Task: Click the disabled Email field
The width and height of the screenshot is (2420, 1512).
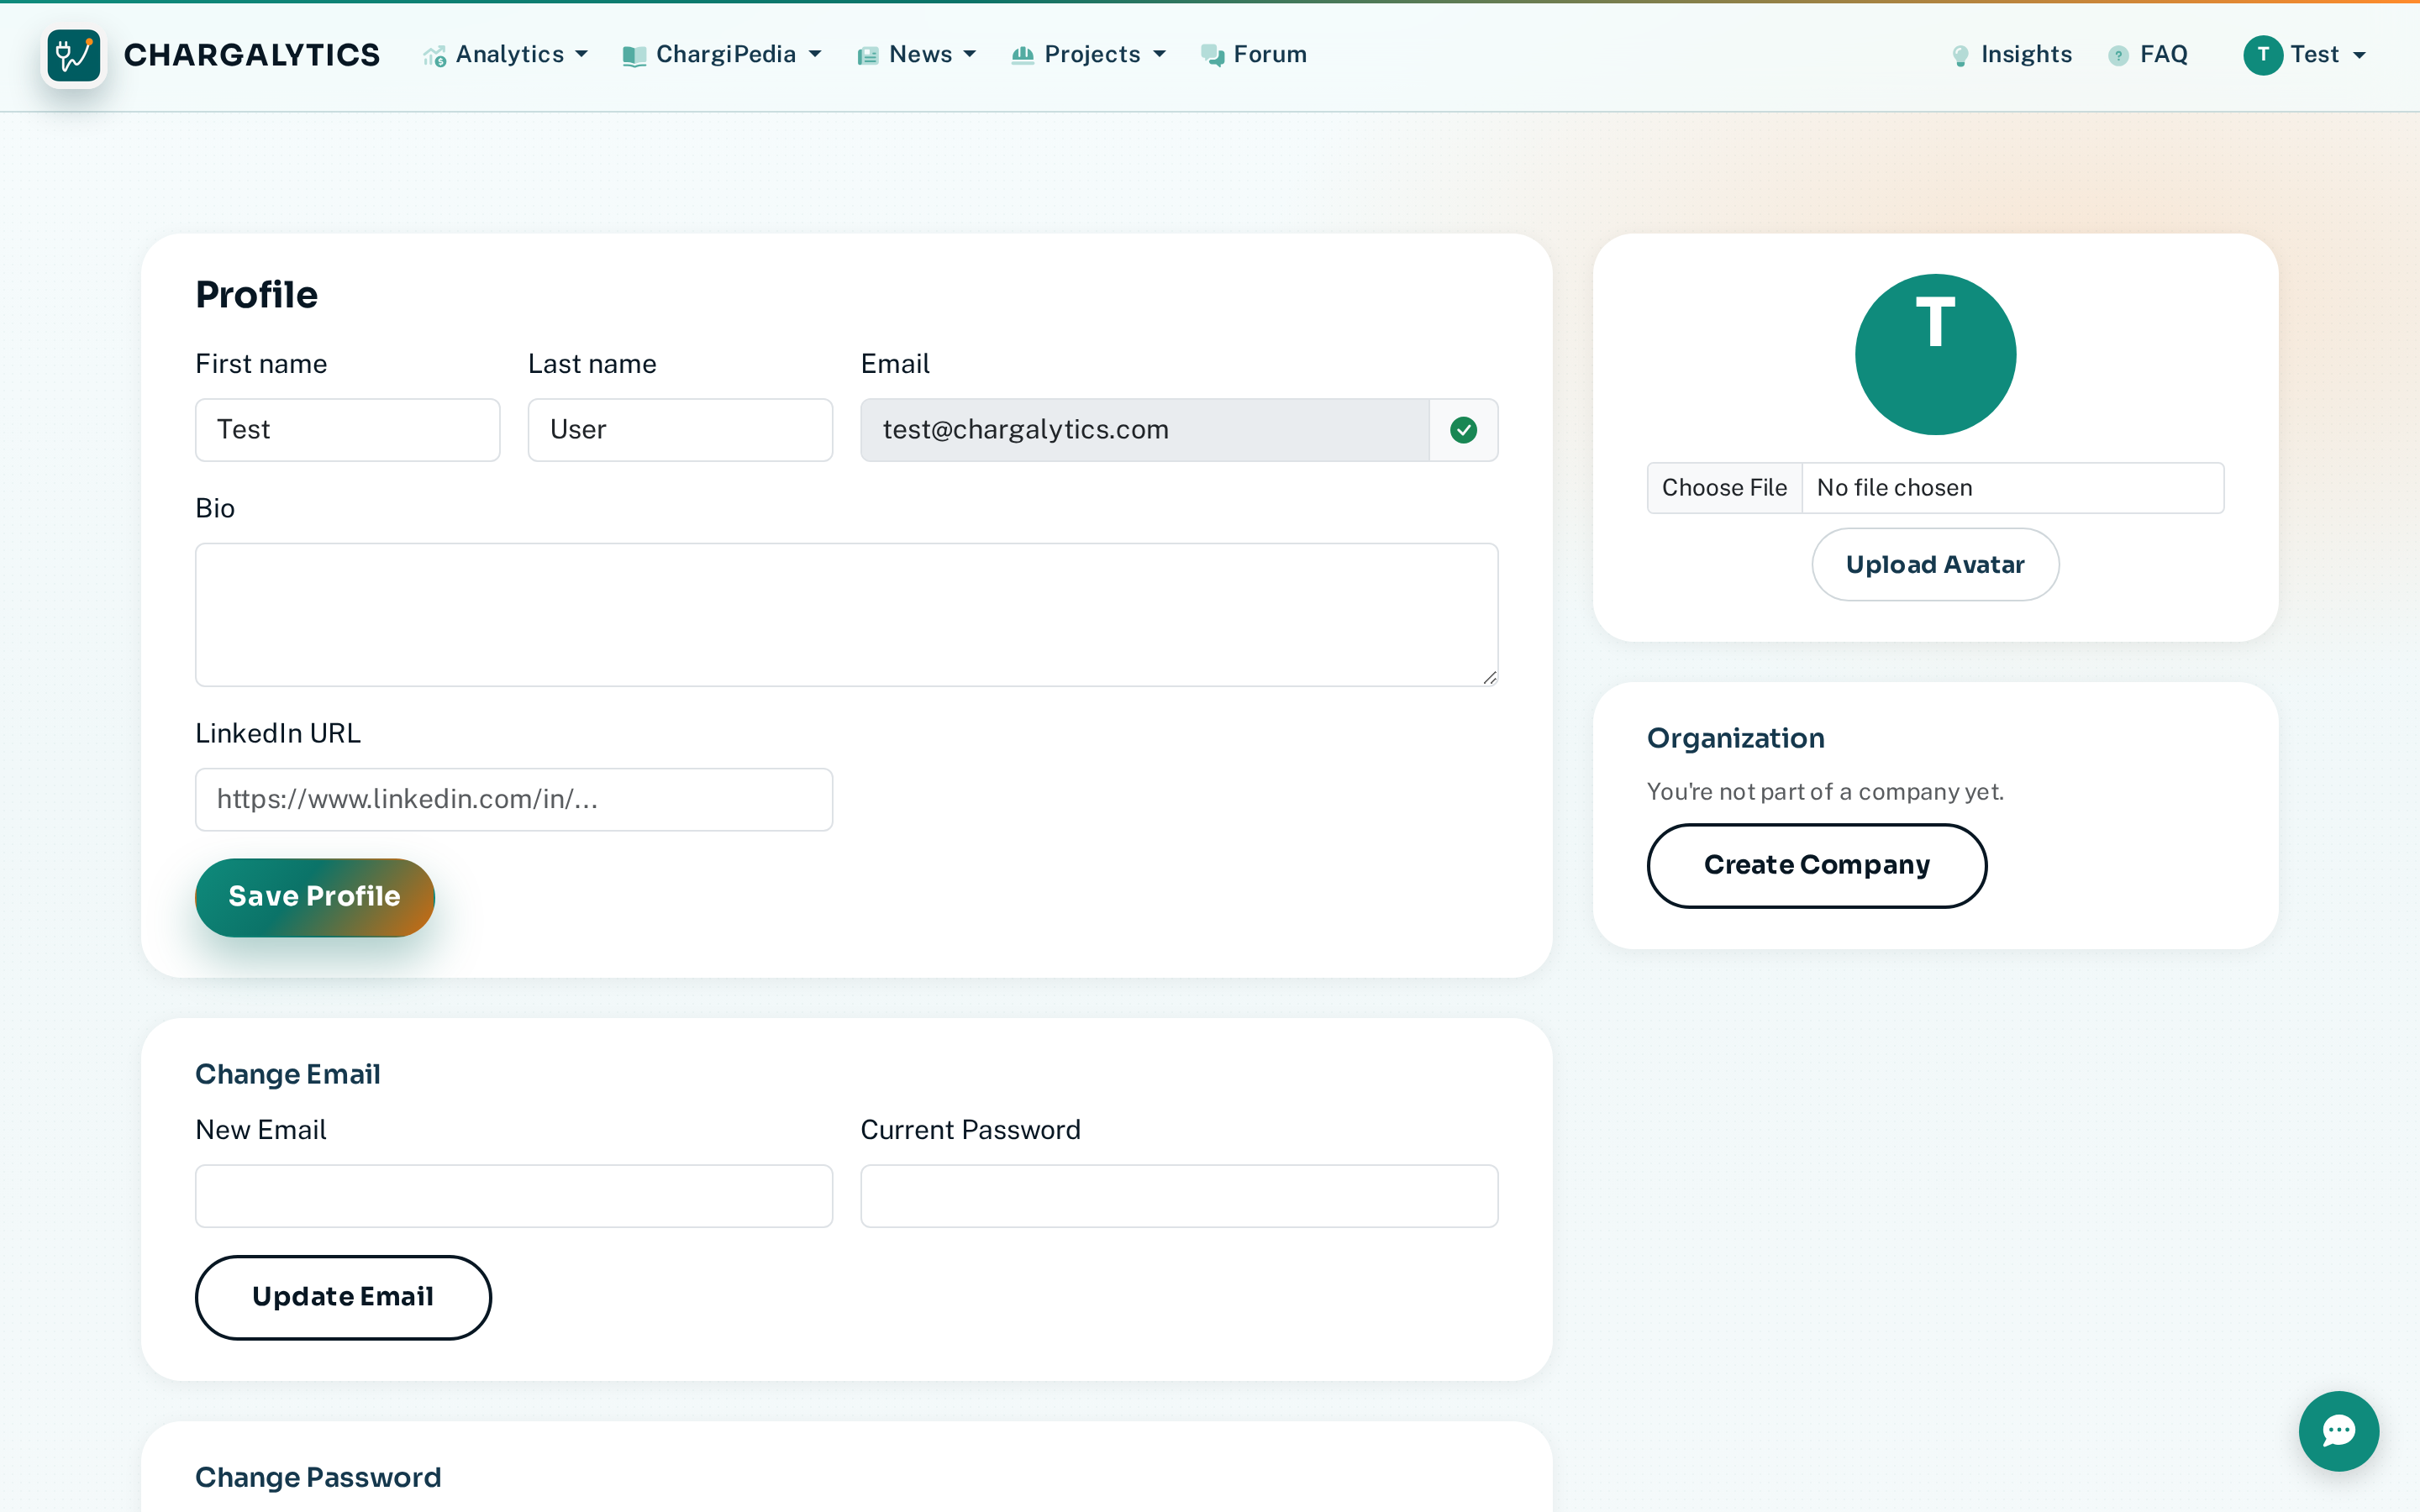Action: tap(1145, 430)
